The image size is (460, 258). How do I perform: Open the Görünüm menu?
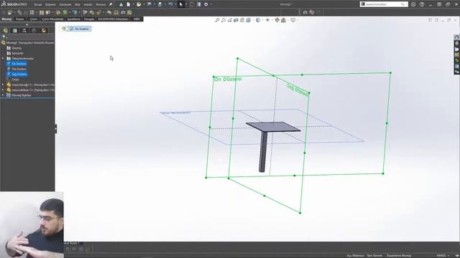[x=65, y=5]
